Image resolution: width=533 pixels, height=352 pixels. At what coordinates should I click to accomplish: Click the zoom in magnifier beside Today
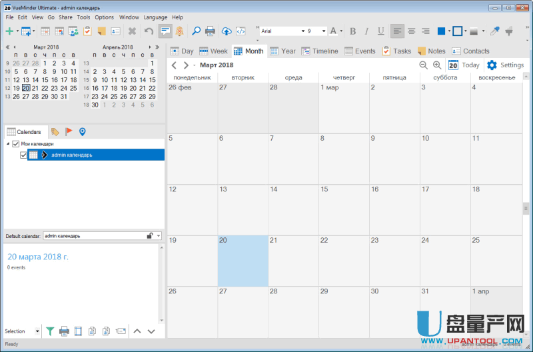[437, 65]
